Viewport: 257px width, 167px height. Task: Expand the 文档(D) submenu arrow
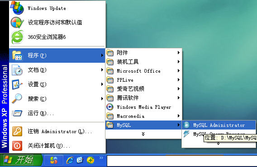tap(102, 70)
